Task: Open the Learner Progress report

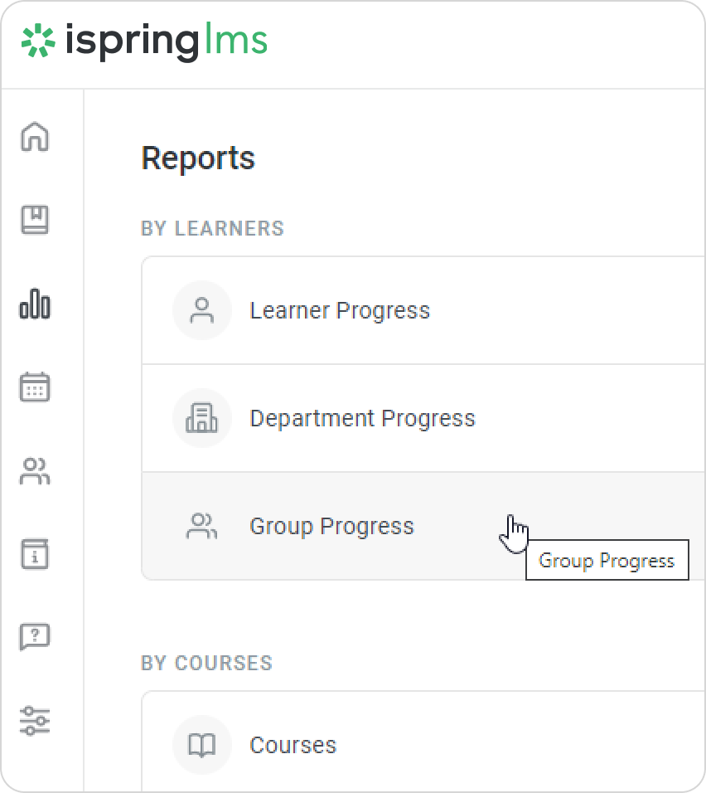Action: [340, 310]
